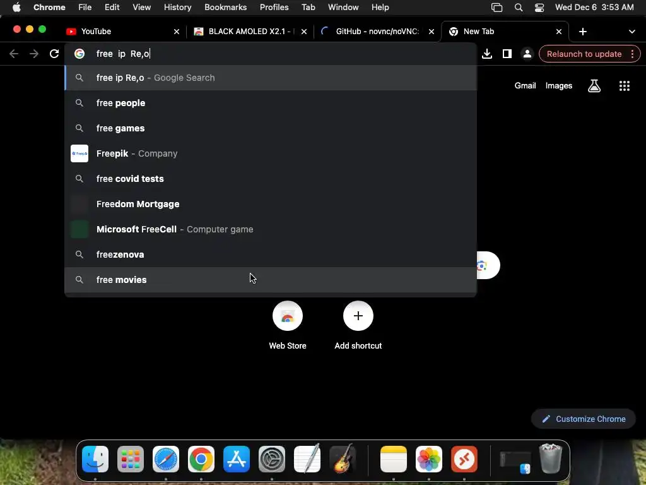Viewport: 646px width, 485px height.
Task: Open the Profiles menu
Action: click(x=274, y=8)
